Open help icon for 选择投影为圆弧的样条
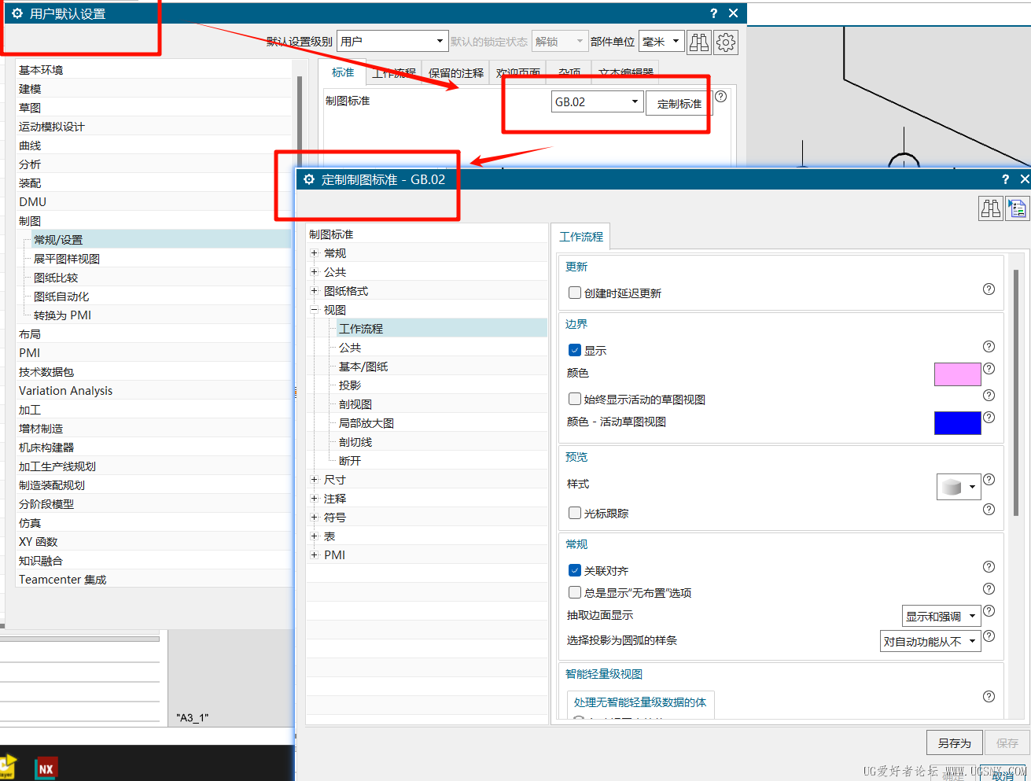The image size is (1031, 781). [x=989, y=636]
